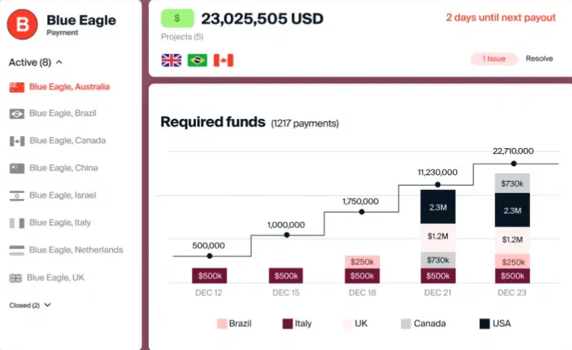This screenshot has height=350, width=572.
Task: Click the Italy legend color swatch
Action: 287,324
